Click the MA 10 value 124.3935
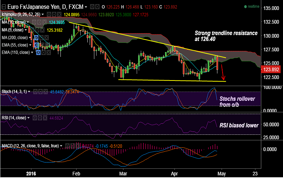283x178 pixels. 57,23
